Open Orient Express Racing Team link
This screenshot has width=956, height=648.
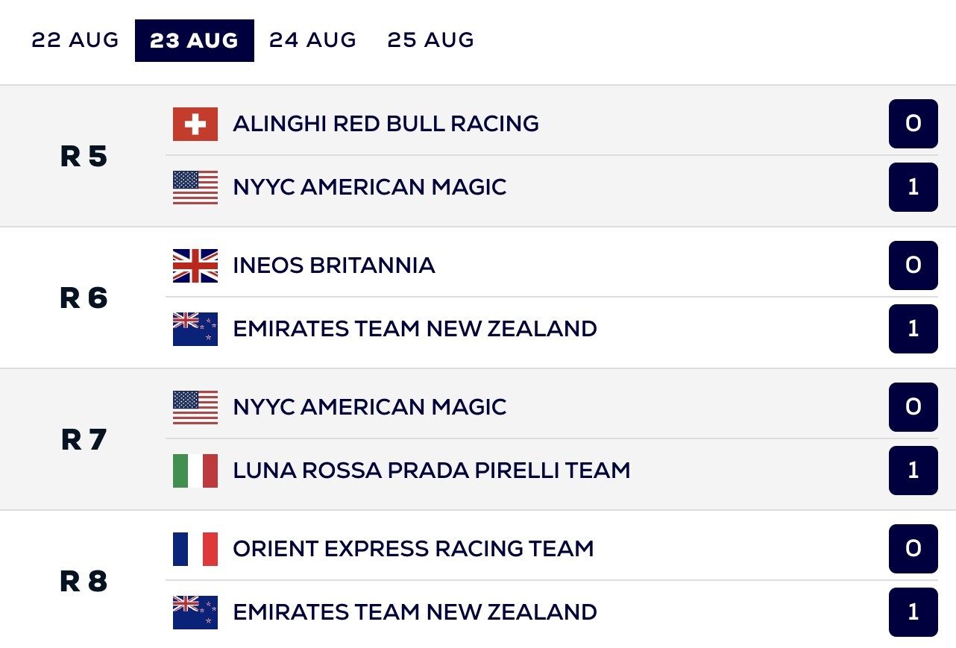click(x=413, y=549)
